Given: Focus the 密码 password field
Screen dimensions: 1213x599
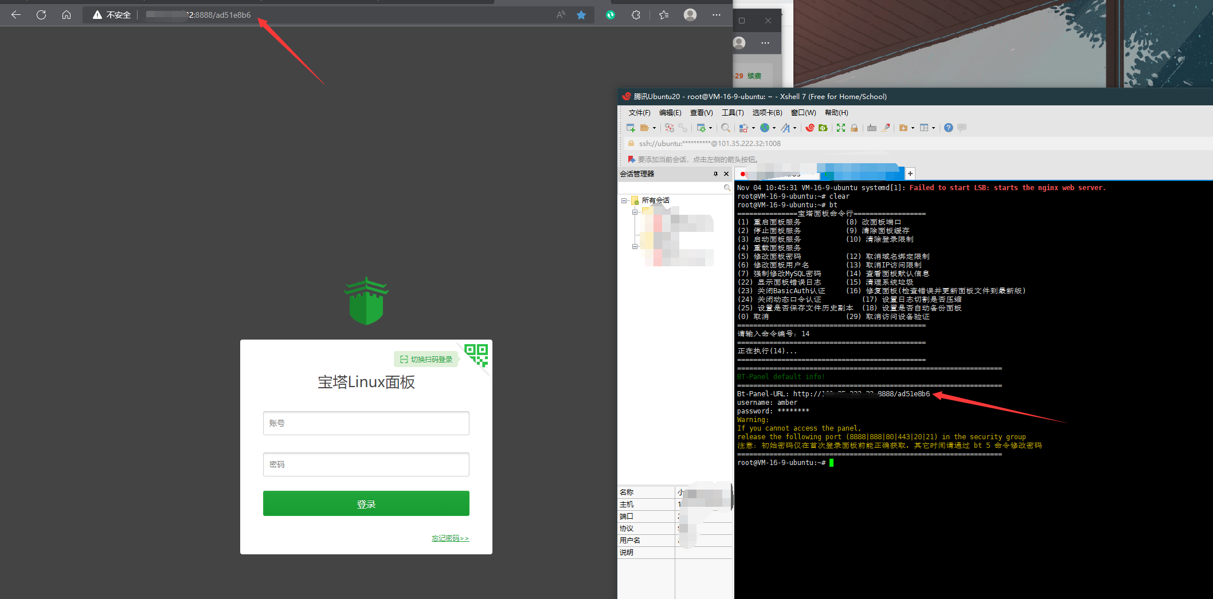Looking at the screenshot, I should point(366,464).
